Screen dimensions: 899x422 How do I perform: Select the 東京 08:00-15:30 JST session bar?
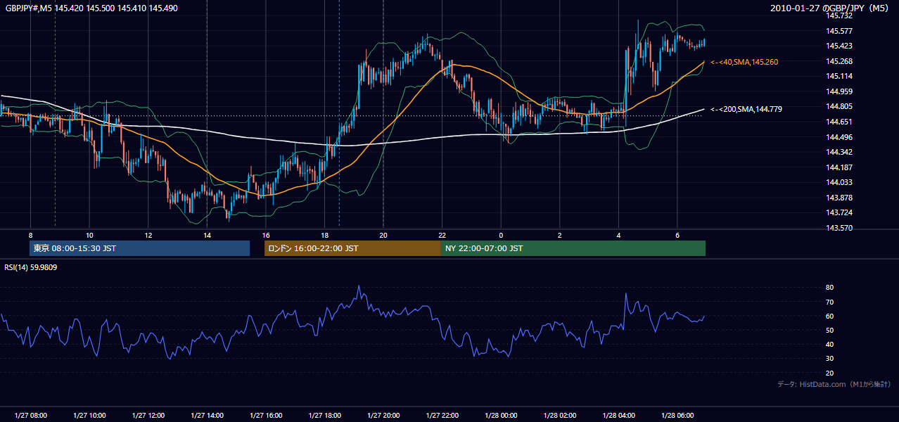point(139,248)
